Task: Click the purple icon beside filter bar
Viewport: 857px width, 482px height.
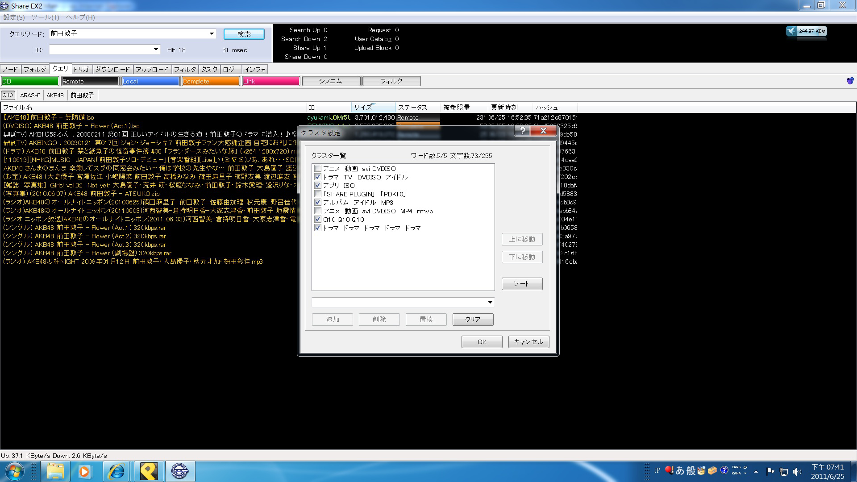Action: [850, 81]
